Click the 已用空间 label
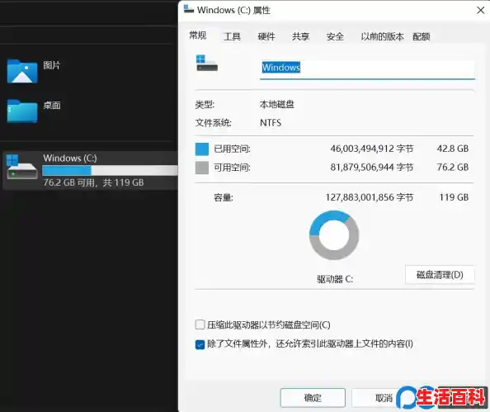The image size is (490, 412). (232, 149)
